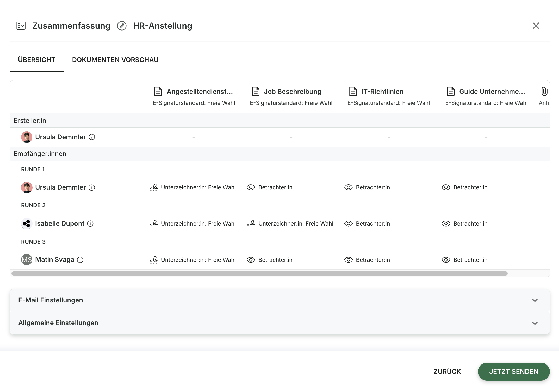Click the info icon next to Matin Svaga
559x389 pixels.
(x=80, y=260)
